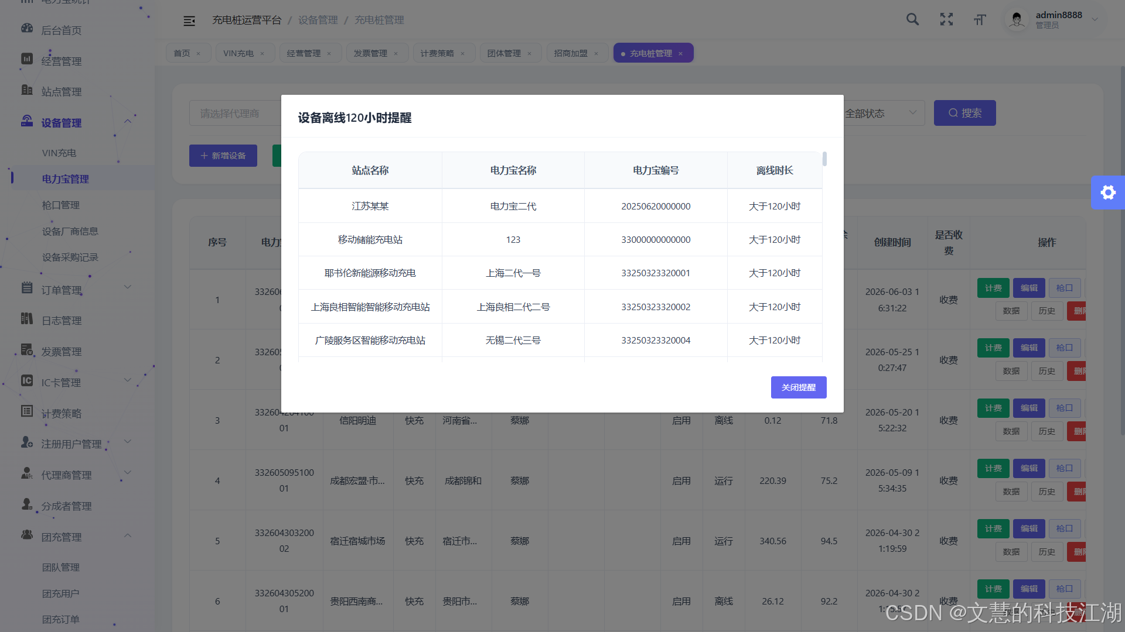1125x632 pixels.
Task: Expand the 注册用户管理 menu chevron
Action: point(127,441)
